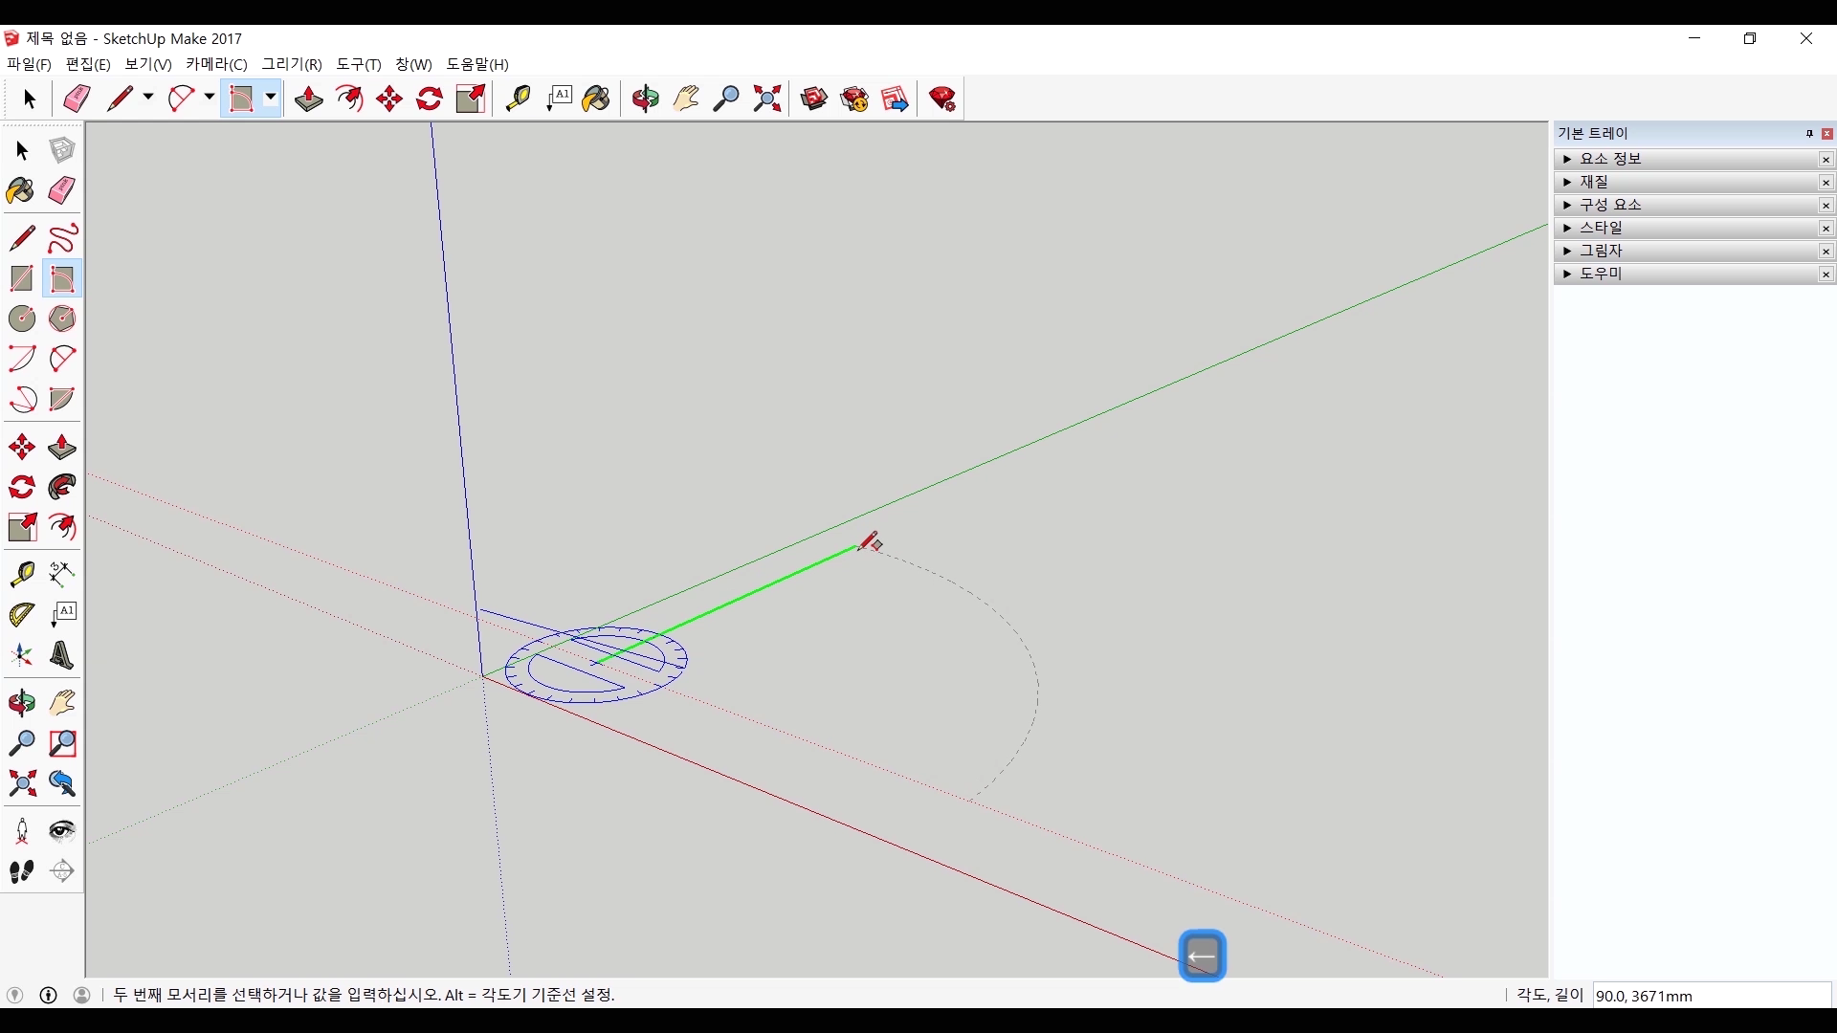Select the Freehand drawing tool
This screenshot has width=1837, height=1033.
[62, 238]
